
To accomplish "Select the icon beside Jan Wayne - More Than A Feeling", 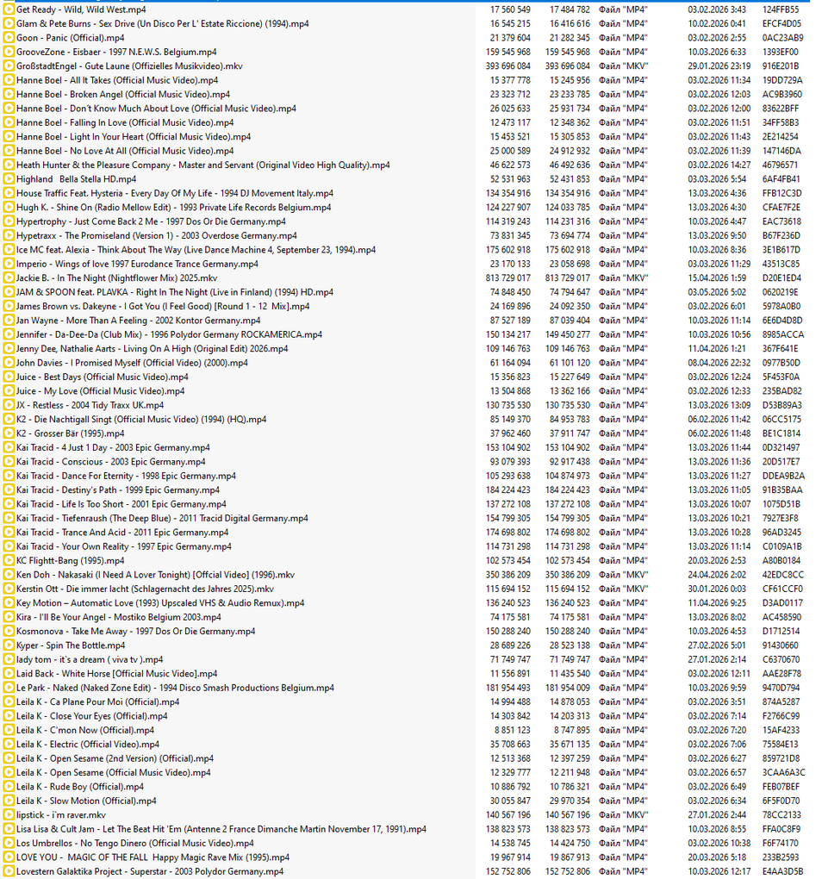I will point(9,321).
